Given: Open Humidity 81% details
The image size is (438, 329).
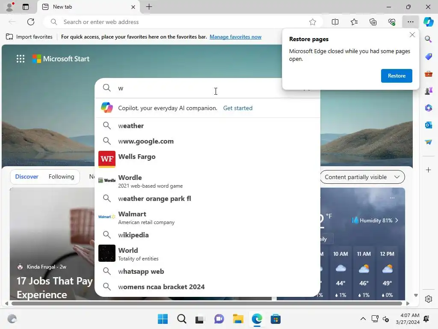Looking at the screenshot, I should pos(375,221).
